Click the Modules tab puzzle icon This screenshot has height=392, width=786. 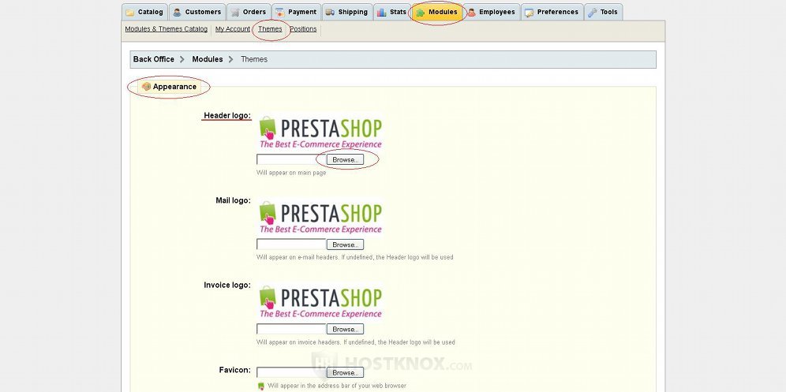[420, 13]
